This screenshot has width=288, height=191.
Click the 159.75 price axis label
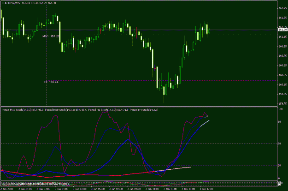click(282, 104)
